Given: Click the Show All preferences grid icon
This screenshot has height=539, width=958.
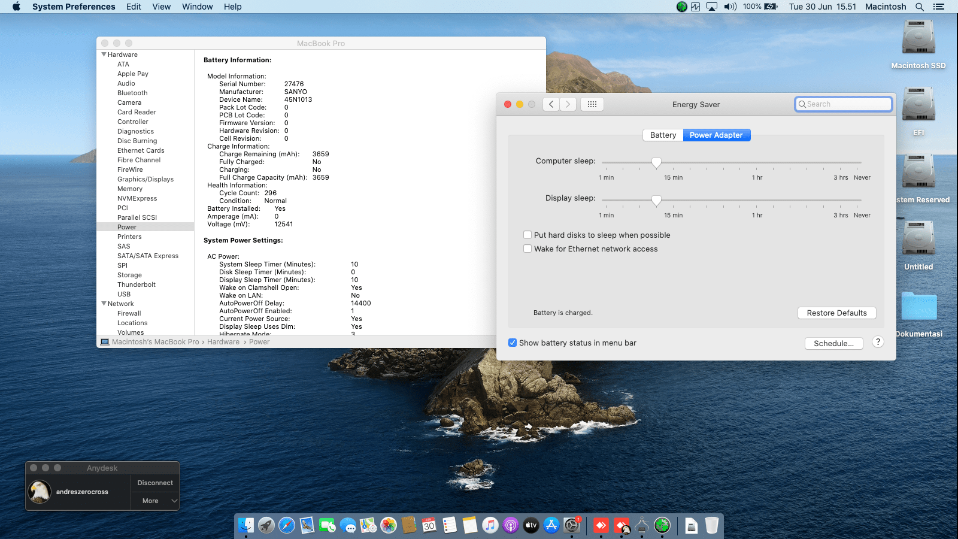Looking at the screenshot, I should [x=592, y=104].
